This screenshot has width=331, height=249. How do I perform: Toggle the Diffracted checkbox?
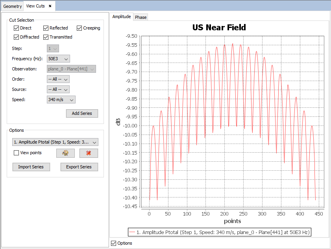tap(16, 37)
